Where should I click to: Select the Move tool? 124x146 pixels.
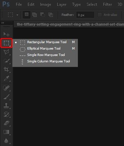tap(6, 34)
